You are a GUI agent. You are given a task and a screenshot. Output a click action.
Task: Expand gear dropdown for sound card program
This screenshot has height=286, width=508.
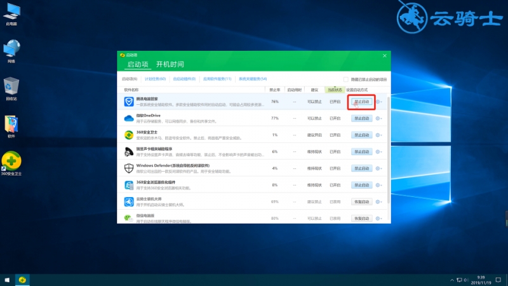378,152
